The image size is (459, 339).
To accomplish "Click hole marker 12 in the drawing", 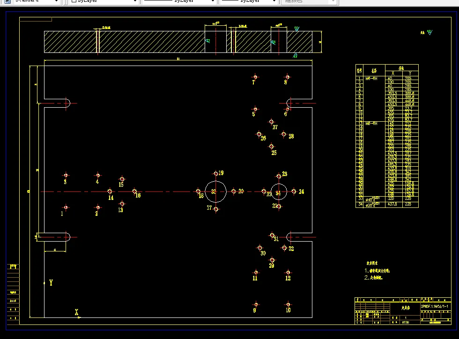I will (288, 272).
